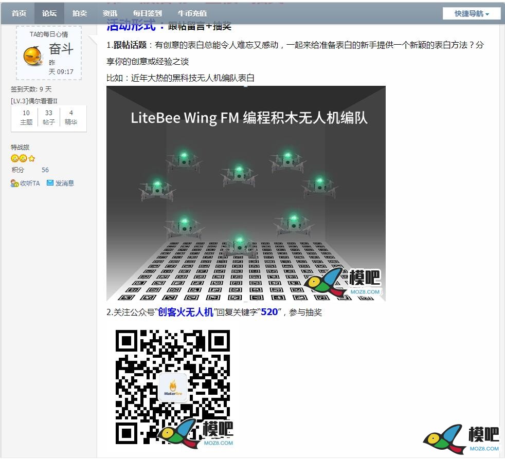Image resolution: width=505 pixels, height=459 pixels.
Task: Click the 4 精华 count
Action: click(x=71, y=117)
